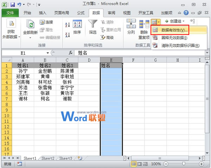This screenshot has width=211, height=168.
Task: Click the Sort A to Z ascending icon
Action: click(68, 25)
